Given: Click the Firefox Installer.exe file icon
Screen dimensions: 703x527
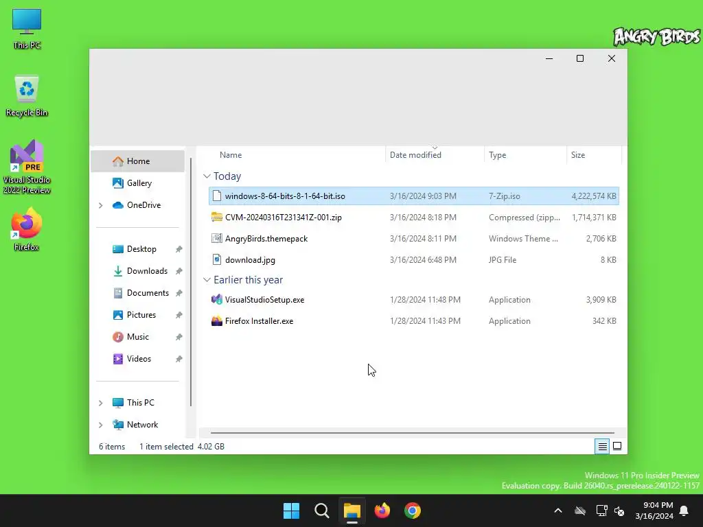Looking at the screenshot, I should click(x=217, y=321).
